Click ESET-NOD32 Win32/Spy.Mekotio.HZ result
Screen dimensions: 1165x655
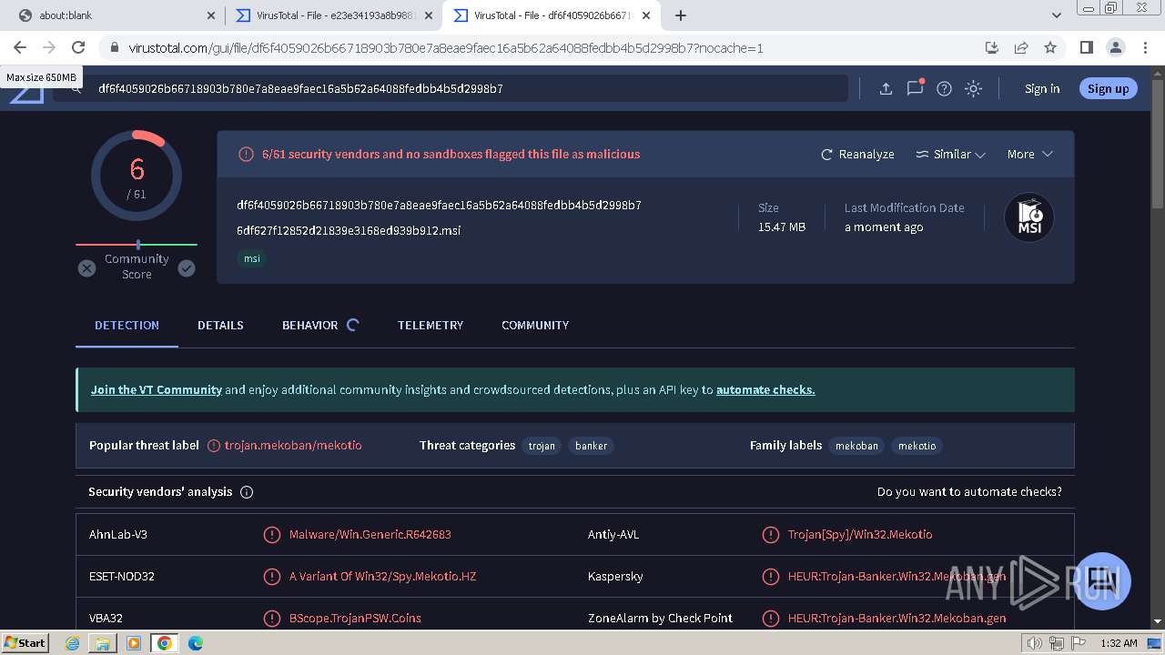coord(382,577)
